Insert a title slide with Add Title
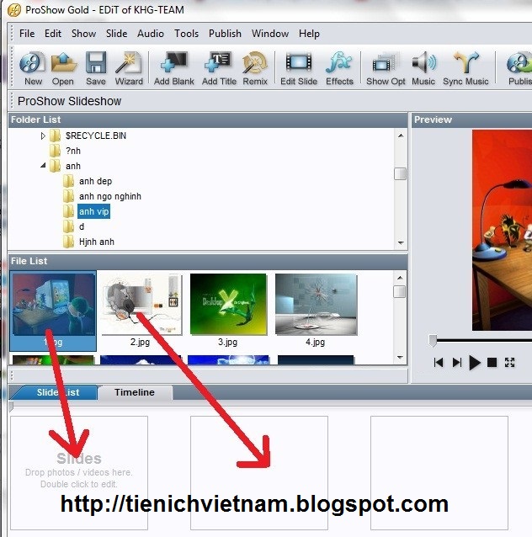 click(219, 68)
